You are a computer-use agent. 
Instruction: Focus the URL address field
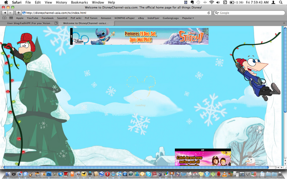point(117,13)
